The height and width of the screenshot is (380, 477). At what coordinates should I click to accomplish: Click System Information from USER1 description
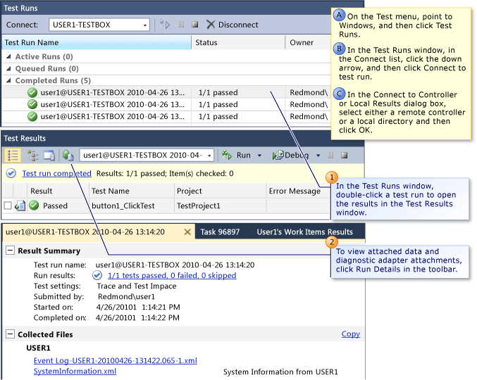(280, 372)
